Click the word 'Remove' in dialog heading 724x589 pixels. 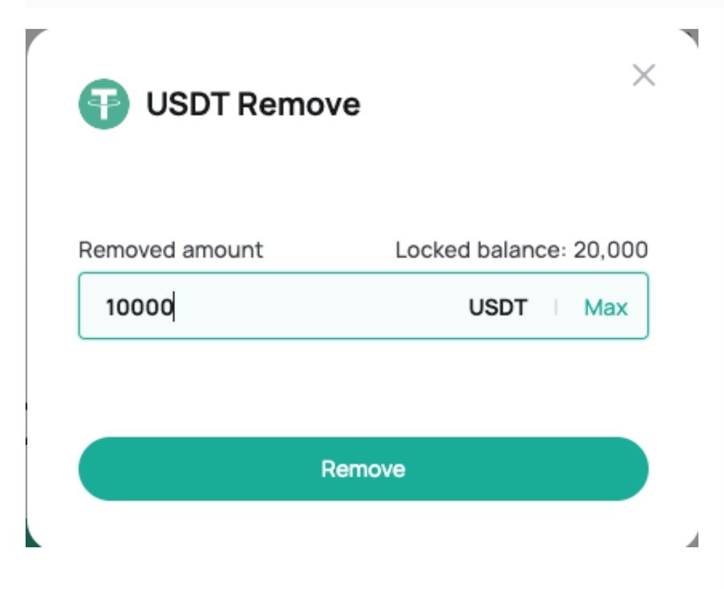click(299, 104)
